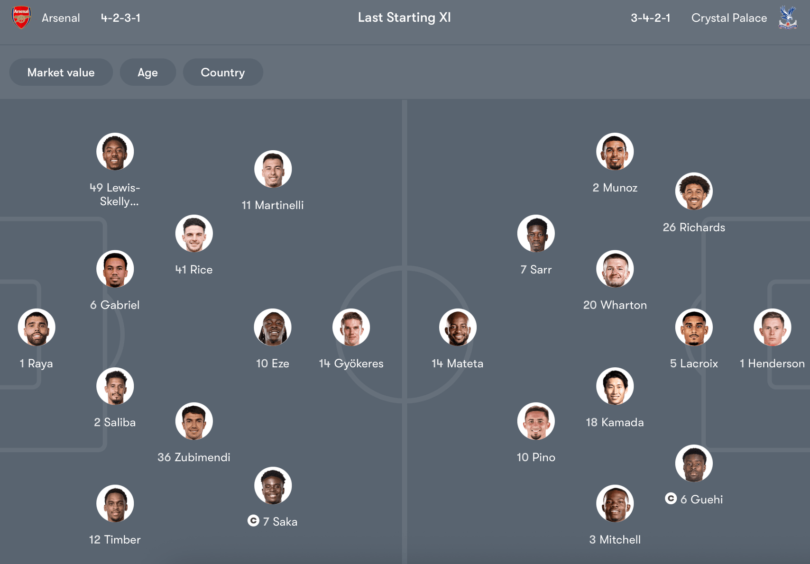
Task: Select Mateta's player avatar
Action: click(x=457, y=327)
